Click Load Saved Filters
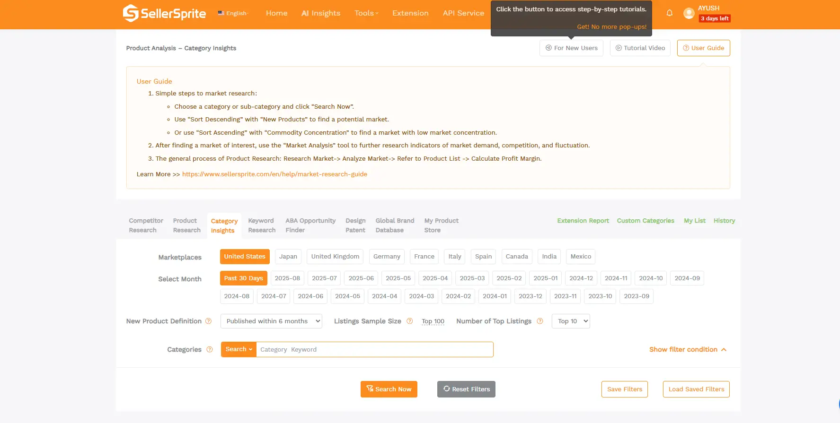840x423 pixels. [696, 389]
